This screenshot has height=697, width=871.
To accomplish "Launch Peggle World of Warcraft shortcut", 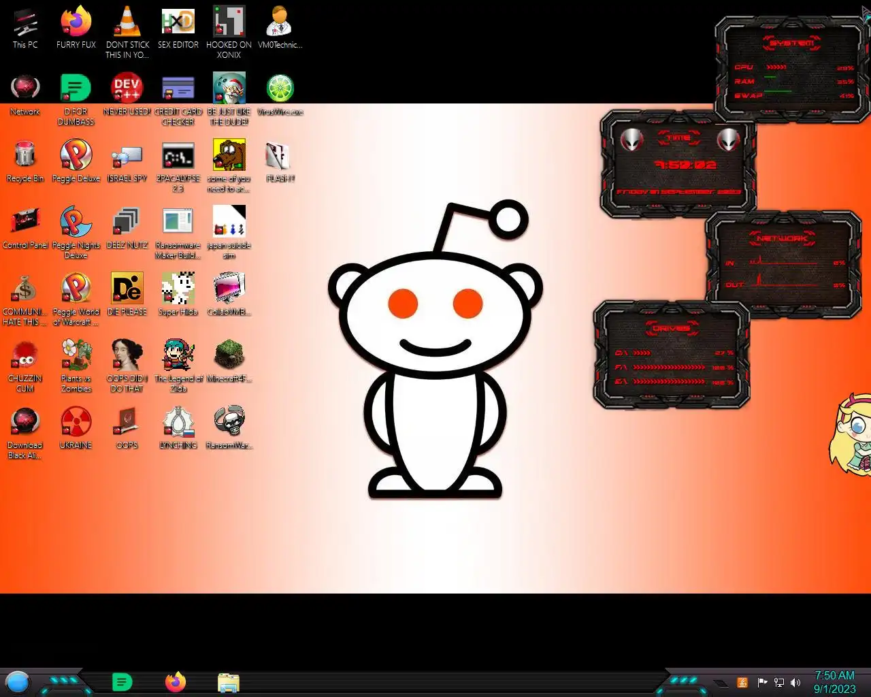I will [76, 299].
